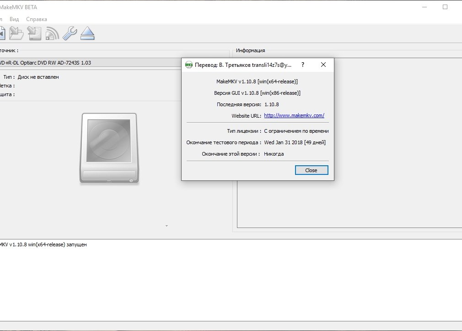Click the "запущен" log message line
Viewport: 462px width, 331px height.
click(43, 244)
